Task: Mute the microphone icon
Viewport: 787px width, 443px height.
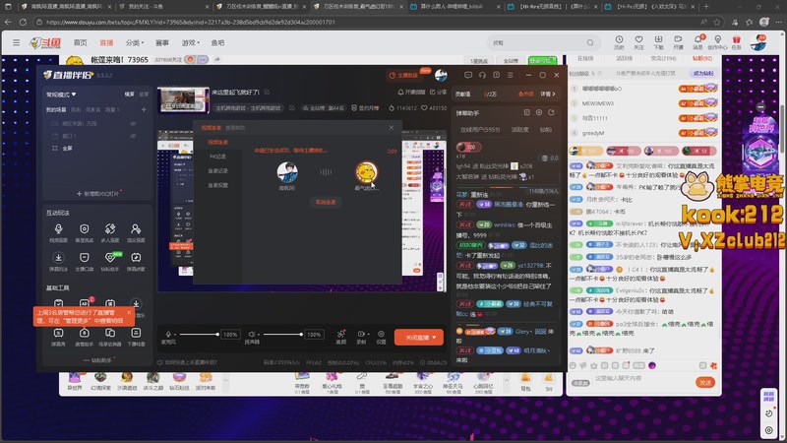Action: (x=168, y=334)
